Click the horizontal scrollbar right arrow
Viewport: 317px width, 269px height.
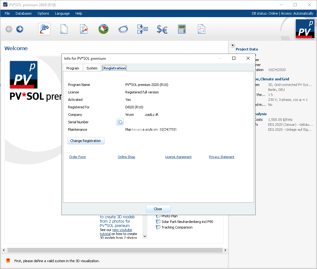point(225,250)
